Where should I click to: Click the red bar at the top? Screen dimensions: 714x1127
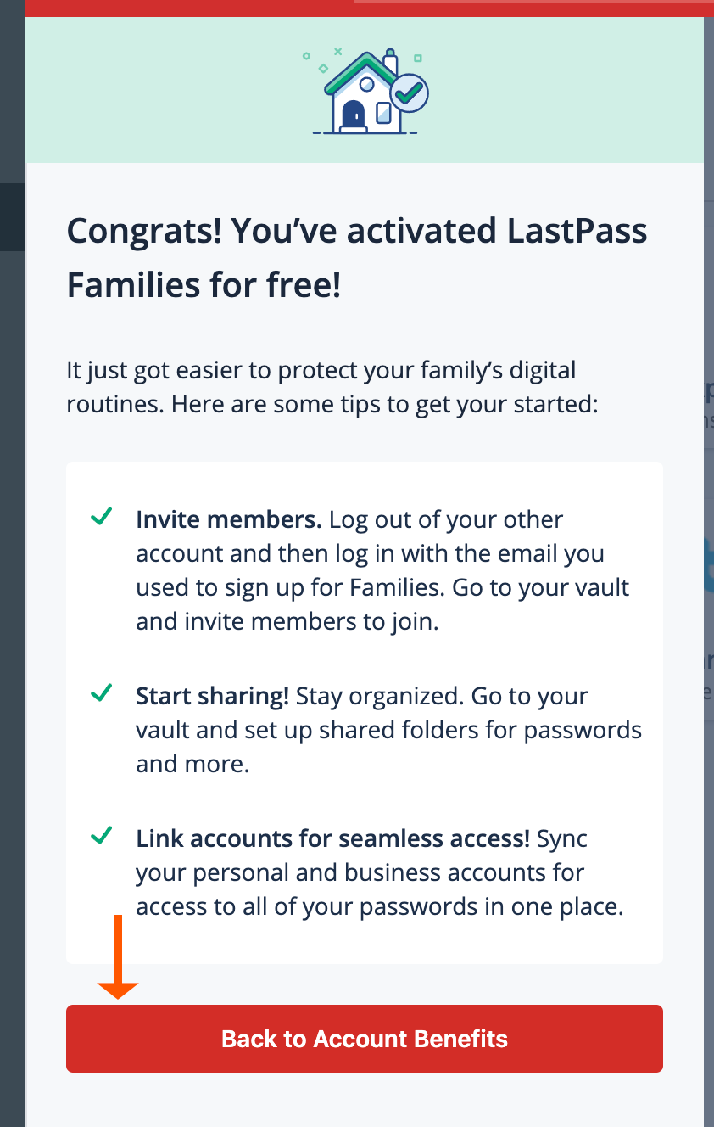point(365,7)
